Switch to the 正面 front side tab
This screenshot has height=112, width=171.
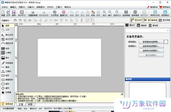21,104
